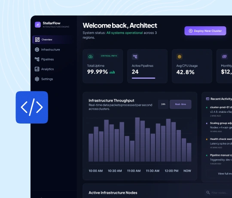Screen dimensions: 232x198
Task: Click Deploy New Cluster button
Action: pyautogui.click(x=205, y=31)
